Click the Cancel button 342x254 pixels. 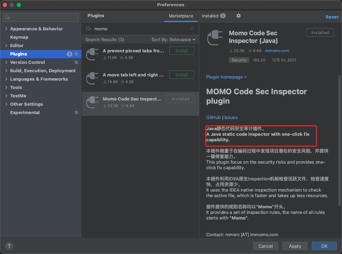coord(266,246)
